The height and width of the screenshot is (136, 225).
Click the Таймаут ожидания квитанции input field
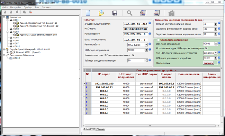coord(135,60)
